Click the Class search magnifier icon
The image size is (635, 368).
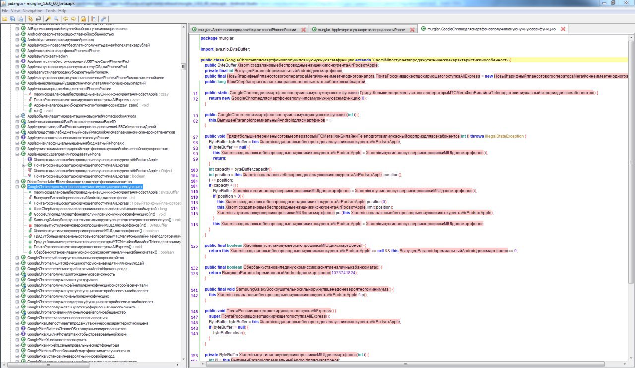pyautogui.click(x=56, y=19)
